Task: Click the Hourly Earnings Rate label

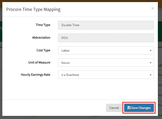Action: click(x=36, y=75)
